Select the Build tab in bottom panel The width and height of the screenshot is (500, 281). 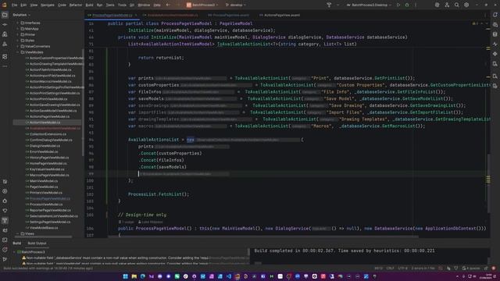tap(17, 243)
